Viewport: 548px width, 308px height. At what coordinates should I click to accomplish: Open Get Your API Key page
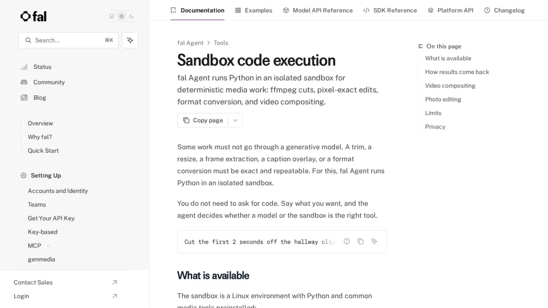51,218
